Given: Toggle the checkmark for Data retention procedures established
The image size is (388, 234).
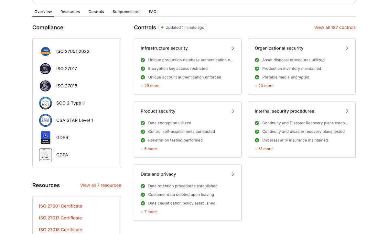Looking at the screenshot, I should pos(143,186).
